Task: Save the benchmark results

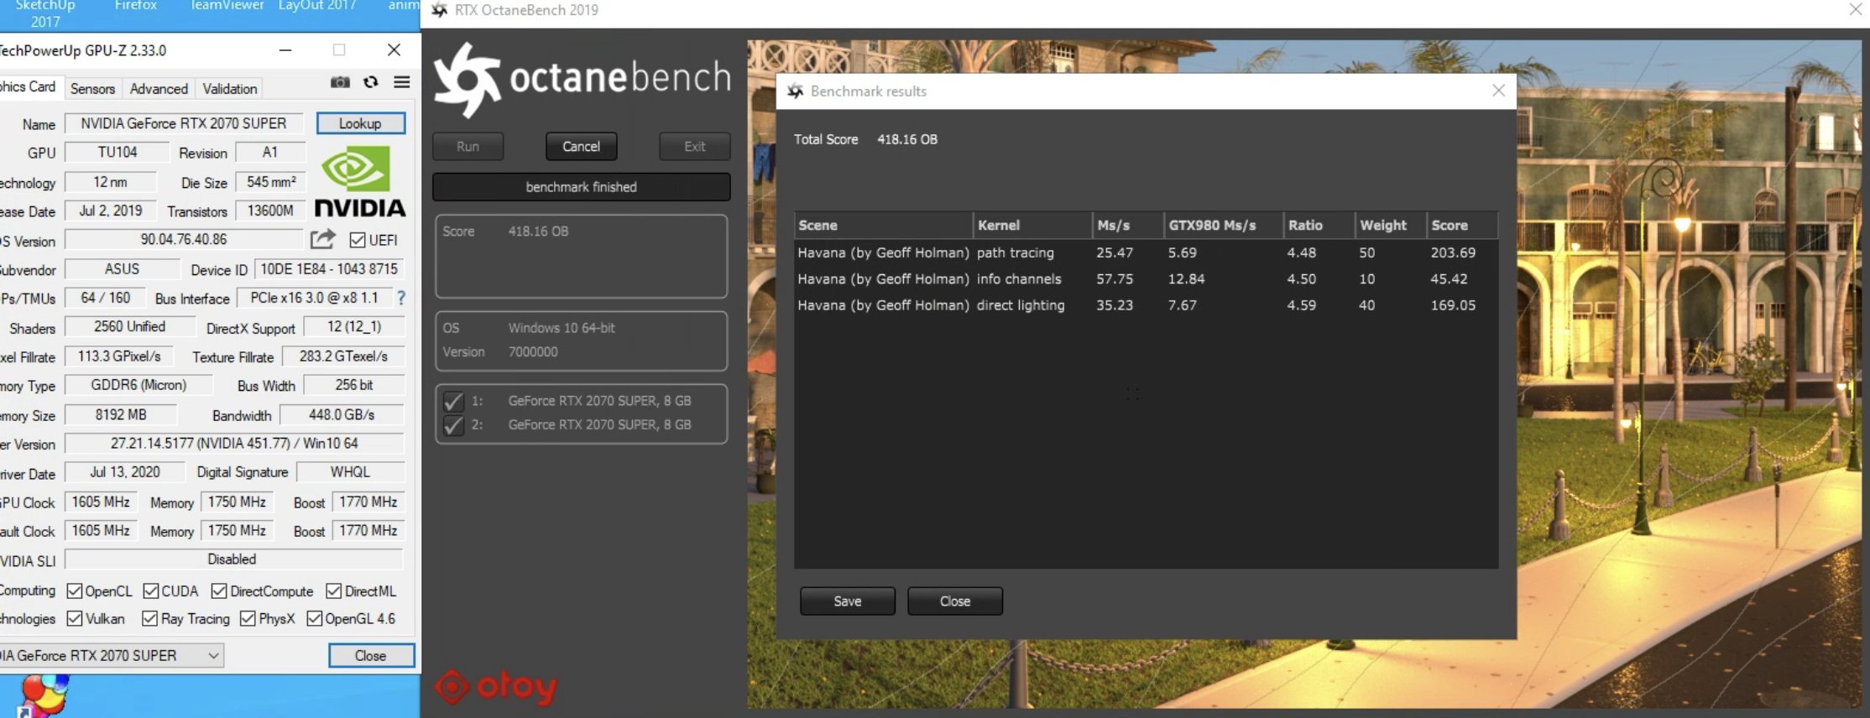Action: 848,601
